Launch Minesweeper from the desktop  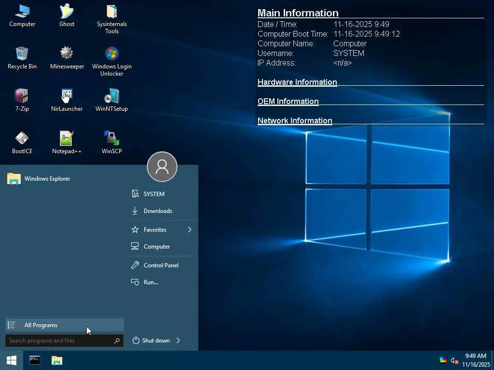point(67,58)
